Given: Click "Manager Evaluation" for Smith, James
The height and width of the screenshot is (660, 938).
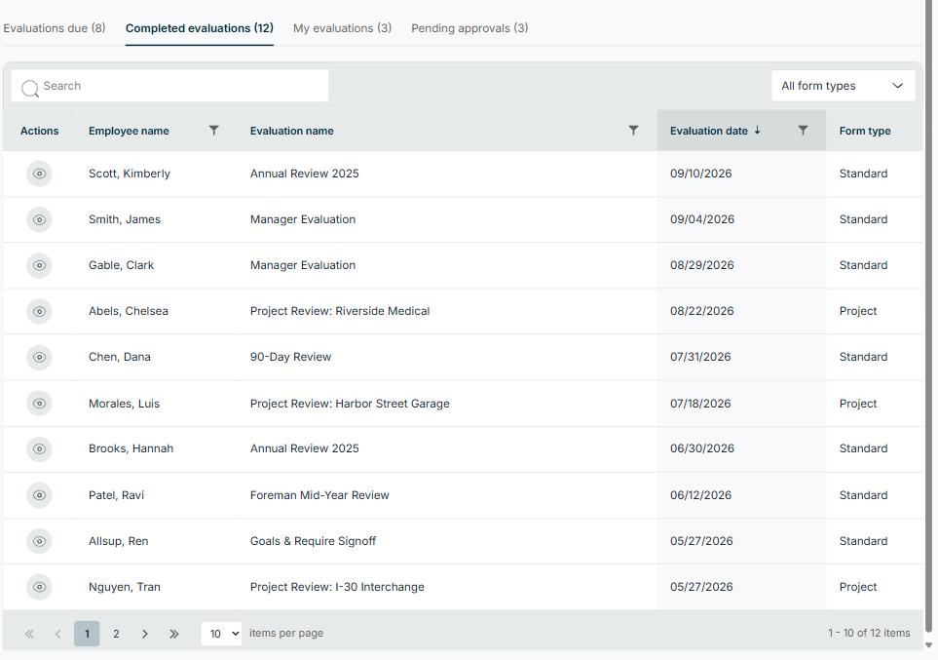Looking at the screenshot, I should tap(303, 219).
